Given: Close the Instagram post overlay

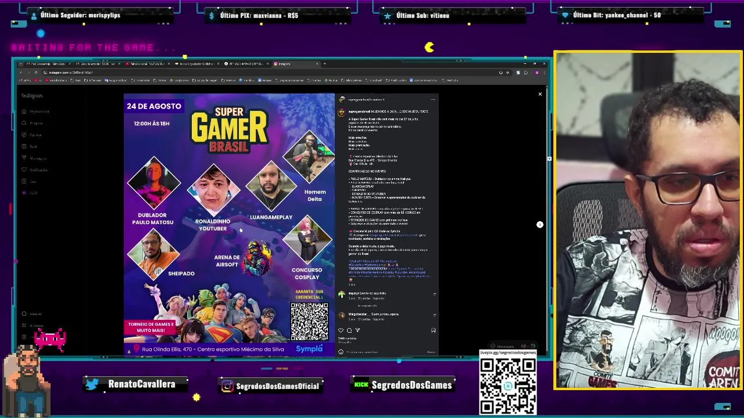Looking at the screenshot, I should tap(540, 94).
